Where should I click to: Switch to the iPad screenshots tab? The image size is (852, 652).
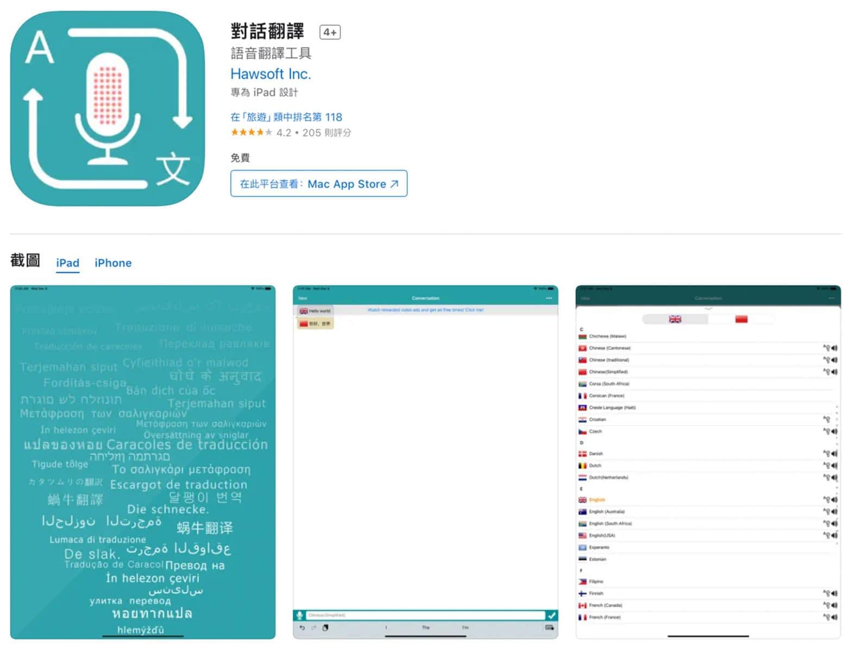coord(68,263)
